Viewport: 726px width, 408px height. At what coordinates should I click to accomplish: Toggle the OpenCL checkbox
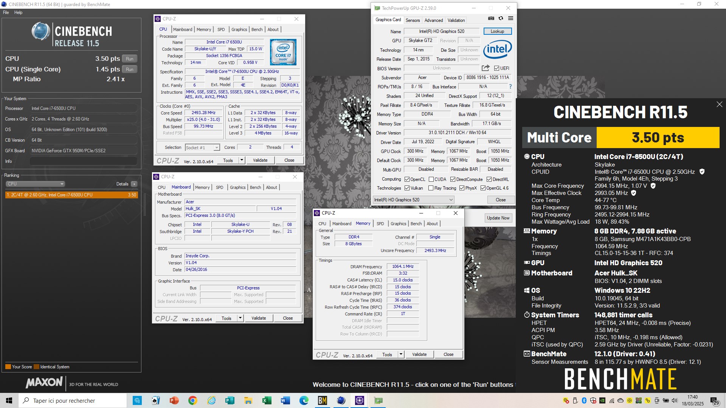point(407,179)
